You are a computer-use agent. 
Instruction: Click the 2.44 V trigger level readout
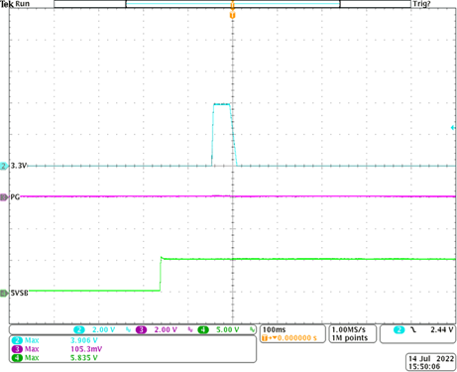point(441,329)
